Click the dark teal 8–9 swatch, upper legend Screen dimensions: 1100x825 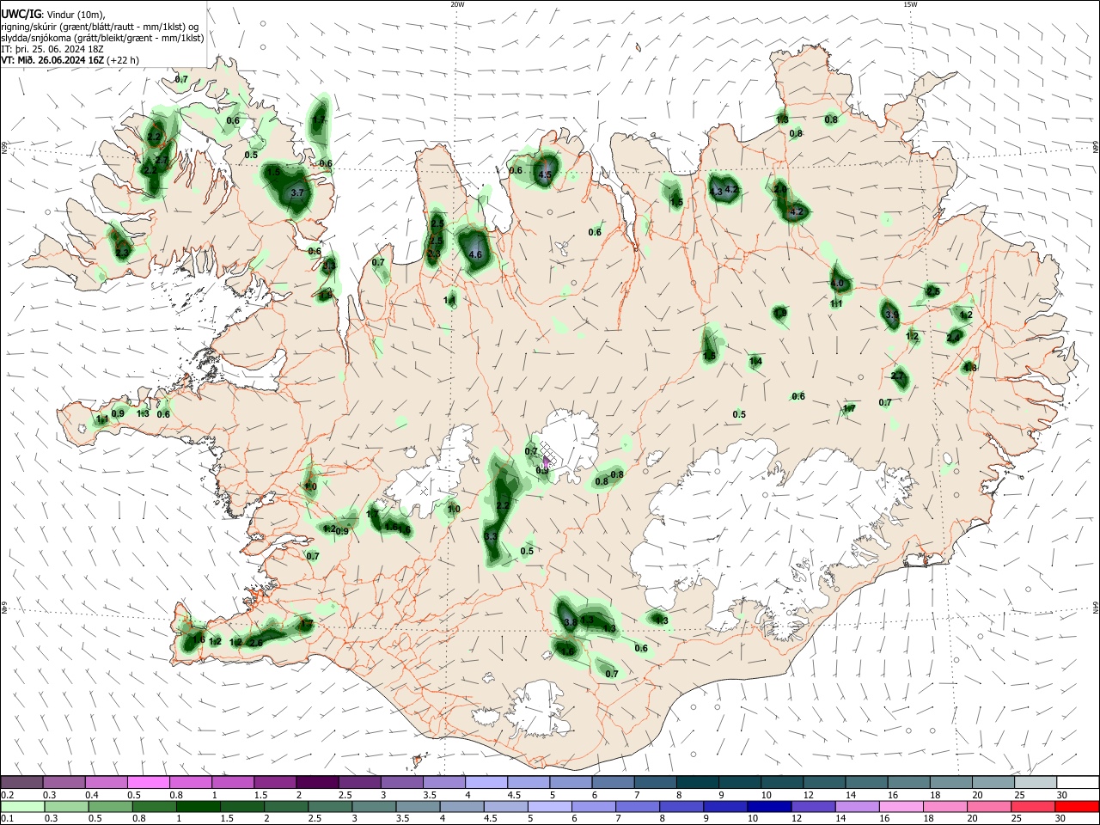point(698,783)
